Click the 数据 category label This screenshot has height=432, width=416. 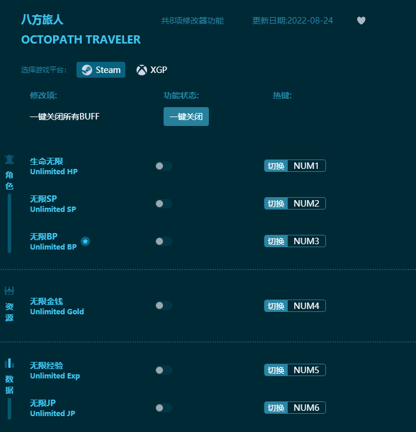point(9,384)
